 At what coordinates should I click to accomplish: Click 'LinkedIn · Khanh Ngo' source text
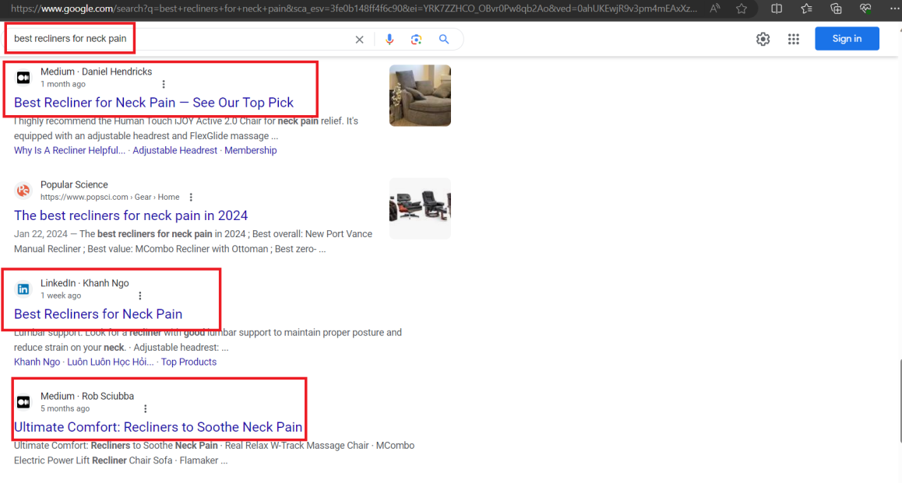[85, 283]
